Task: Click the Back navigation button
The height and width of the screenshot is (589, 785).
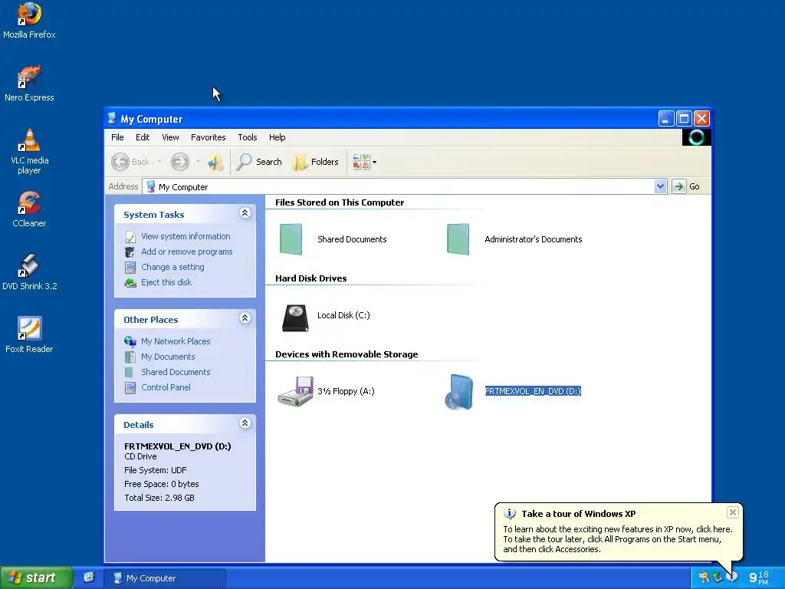Action: 130,162
